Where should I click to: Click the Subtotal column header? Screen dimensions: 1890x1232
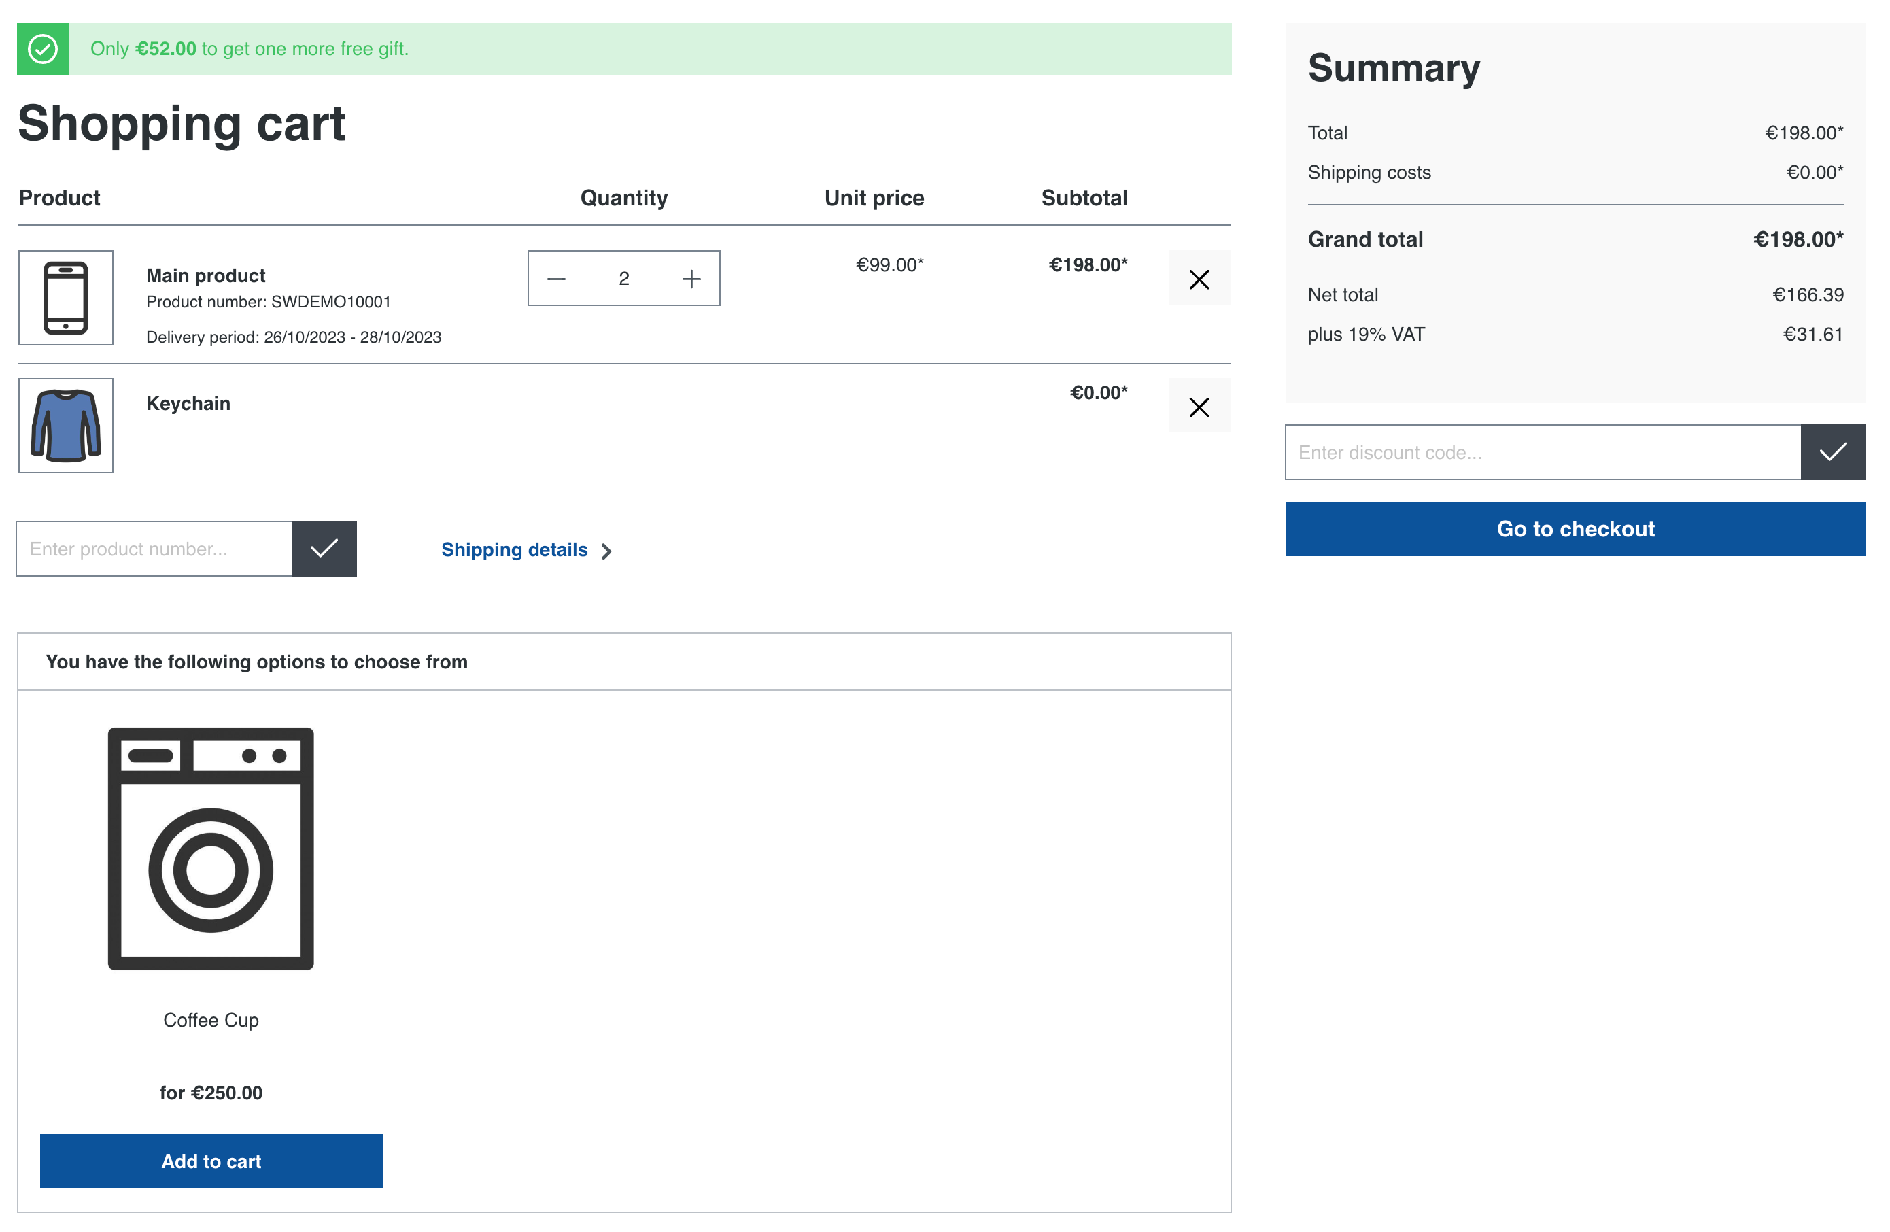[x=1084, y=198]
